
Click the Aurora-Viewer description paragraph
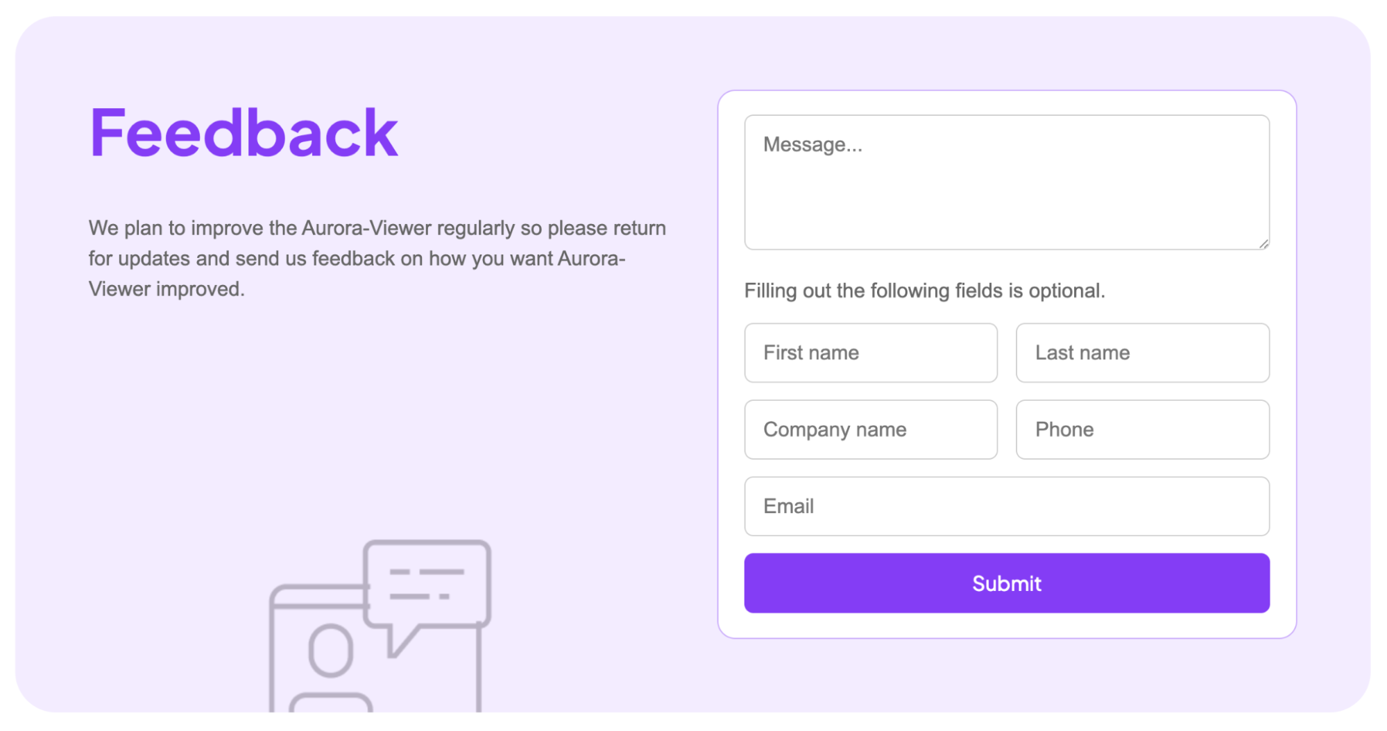pos(377,258)
